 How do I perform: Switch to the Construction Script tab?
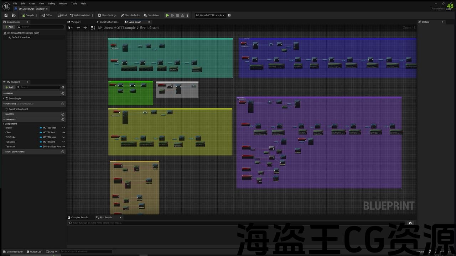click(x=109, y=22)
